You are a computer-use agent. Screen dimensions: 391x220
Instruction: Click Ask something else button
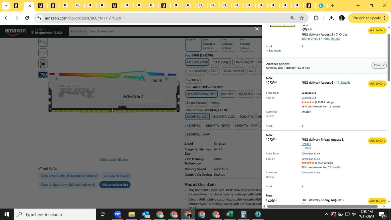point(115,185)
